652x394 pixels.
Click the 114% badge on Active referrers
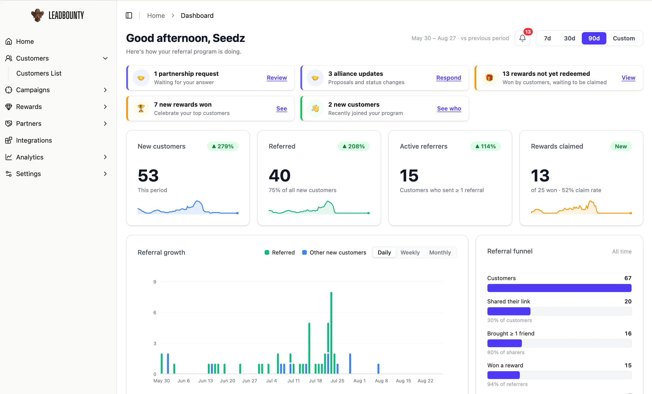click(485, 147)
